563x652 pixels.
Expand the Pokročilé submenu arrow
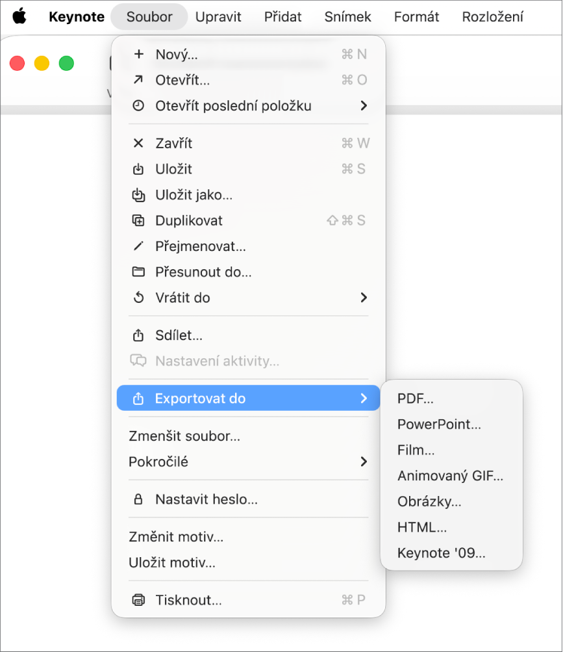pos(364,462)
